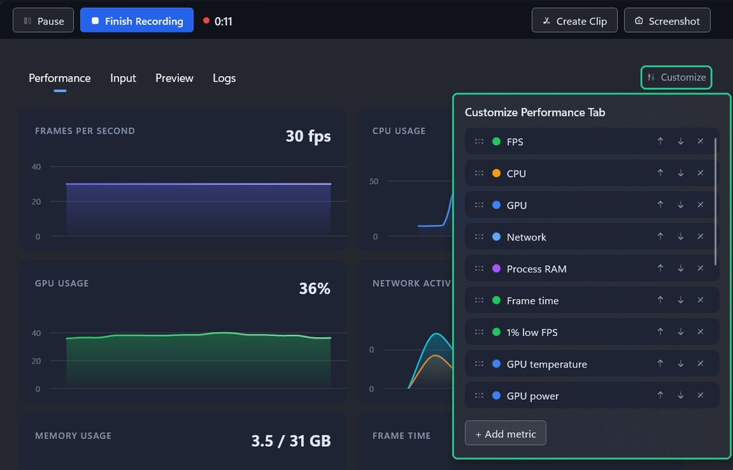The height and width of the screenshot is (470, 733).
Task: Click GPU power row drag handle
Action: [480, 395]
